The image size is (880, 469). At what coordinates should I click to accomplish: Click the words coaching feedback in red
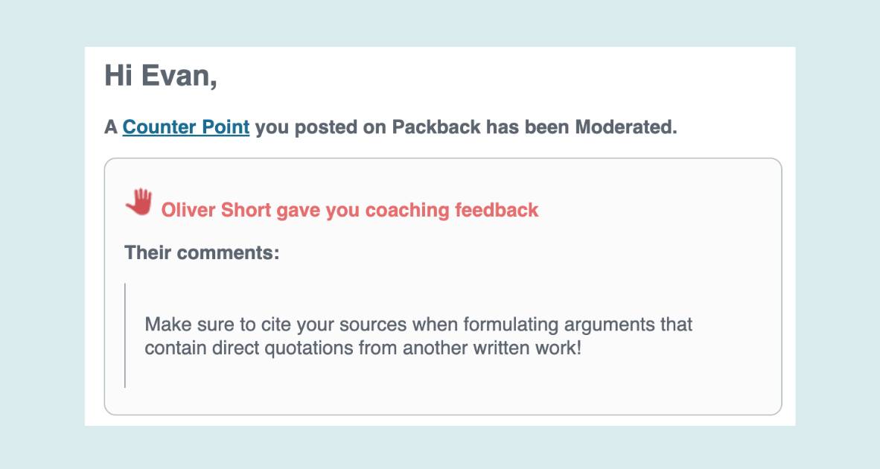pyautogui.click(x=452, y=210)
